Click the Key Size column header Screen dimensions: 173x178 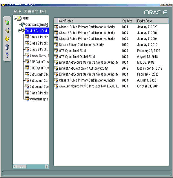coord(128,21)
